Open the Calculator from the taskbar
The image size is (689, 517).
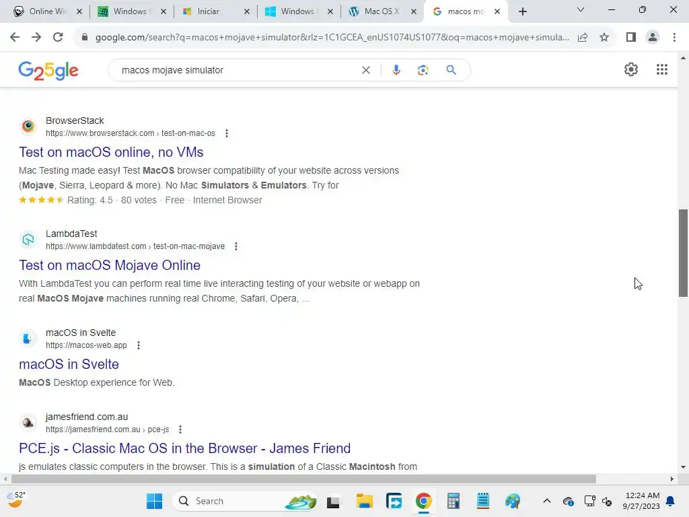[453, 501]
